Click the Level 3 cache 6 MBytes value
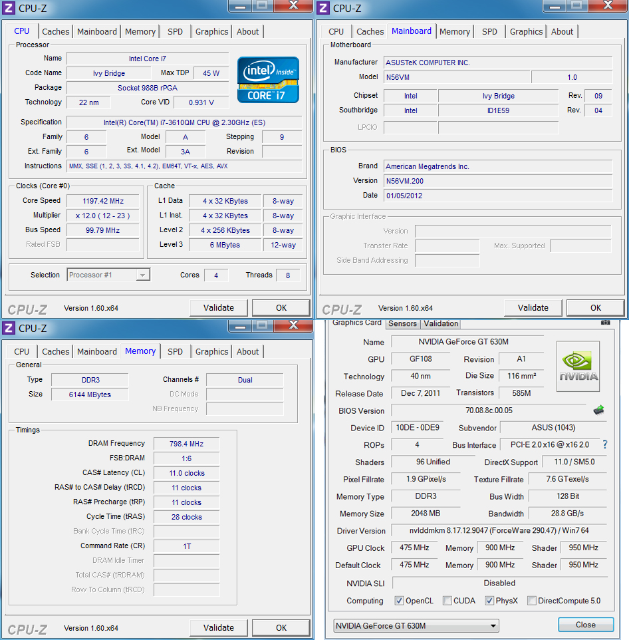 tap(225, 245)
